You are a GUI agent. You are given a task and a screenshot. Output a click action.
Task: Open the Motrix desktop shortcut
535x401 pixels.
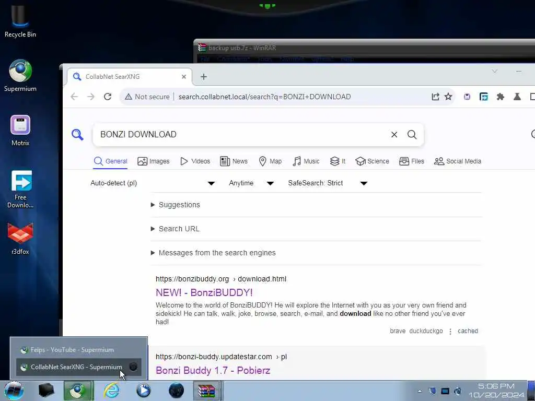[20, 131]
